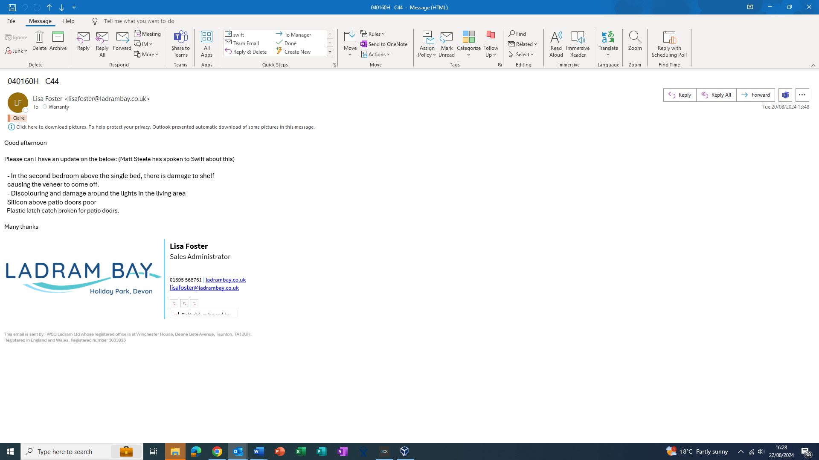Image resolution: width=819 pixels, height=460 pixels.
Task: Switch to the Help tab
Action: [69, 21]
